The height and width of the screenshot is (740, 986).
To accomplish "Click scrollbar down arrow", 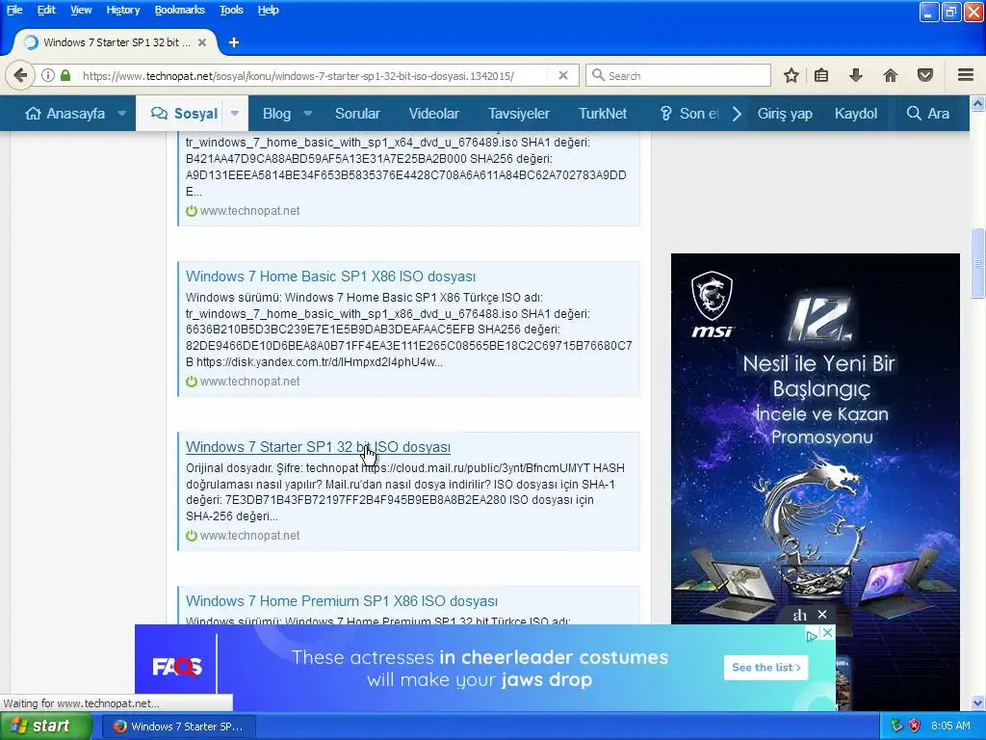I will coord(977,702).
